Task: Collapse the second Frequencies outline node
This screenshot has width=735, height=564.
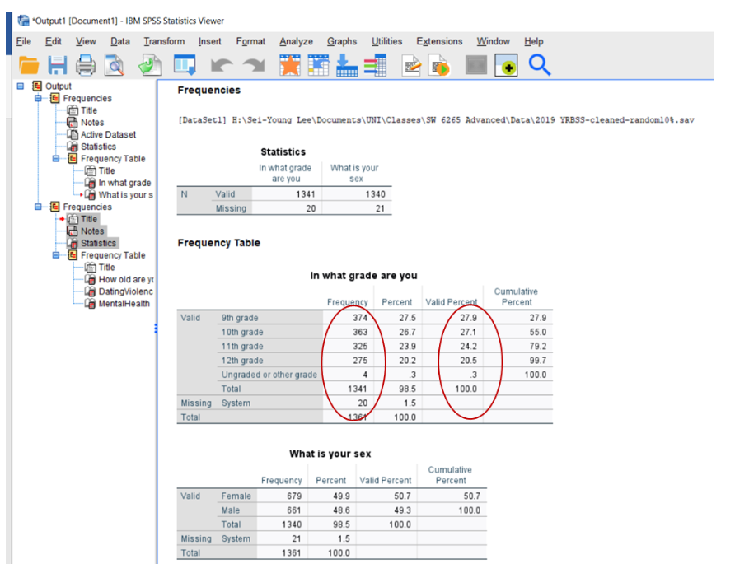Action: (x=39, y=207)
